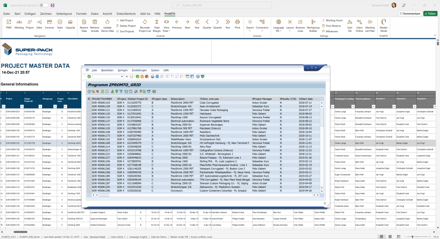This screenshot has height=239, width=440.
Task: Click the Excel zoom slider
Action: (x=412, y=236)
